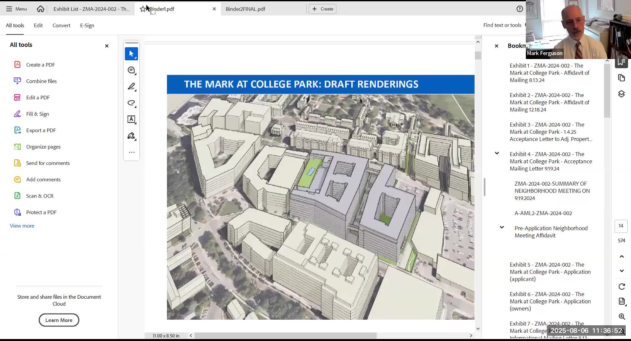
Task: Select the All tools menu tab
Action: coord(15,25)
